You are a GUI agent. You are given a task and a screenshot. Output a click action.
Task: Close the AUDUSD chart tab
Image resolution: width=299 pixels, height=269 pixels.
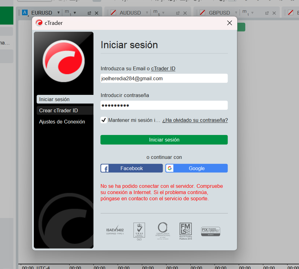pos(185,13)
